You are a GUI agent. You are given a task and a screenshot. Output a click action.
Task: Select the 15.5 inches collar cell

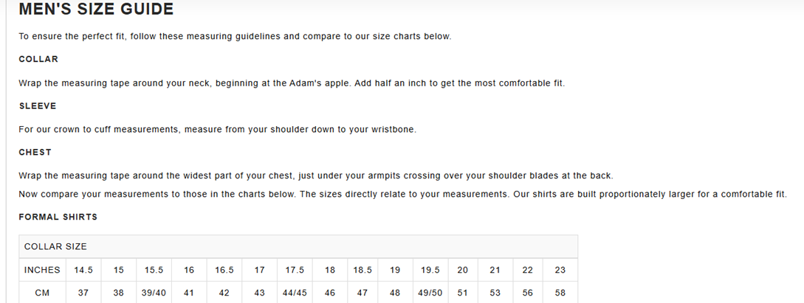(154, 270)
